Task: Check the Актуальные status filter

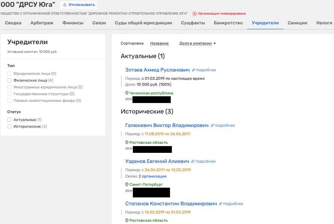Action: 9,119
